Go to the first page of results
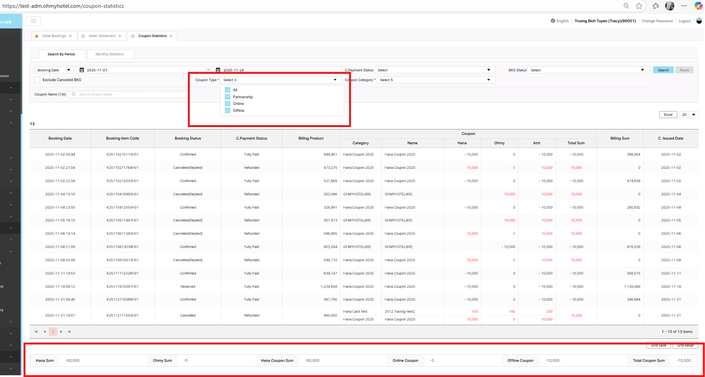This screenshot has width=705, height=377. 36,332
